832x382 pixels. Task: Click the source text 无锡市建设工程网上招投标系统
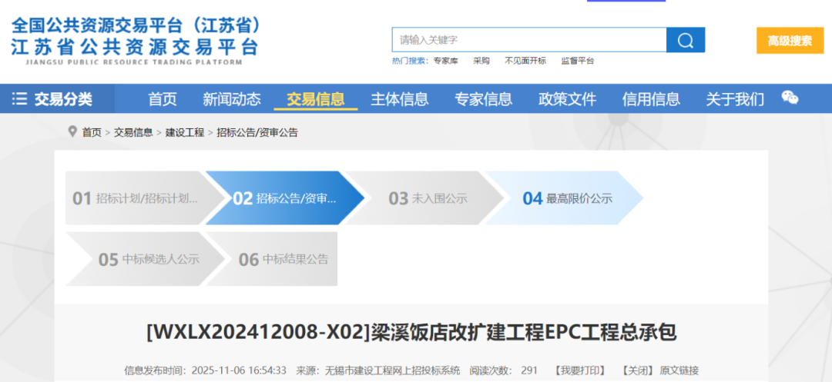[x=392, y=370]
